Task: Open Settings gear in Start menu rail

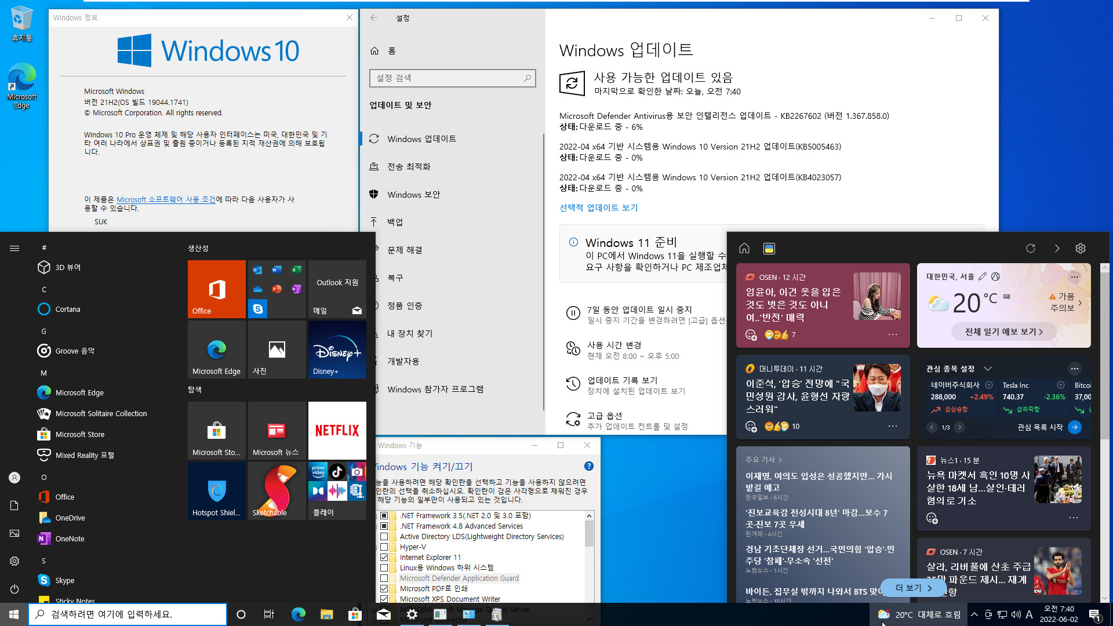Action: coord(14,561)
